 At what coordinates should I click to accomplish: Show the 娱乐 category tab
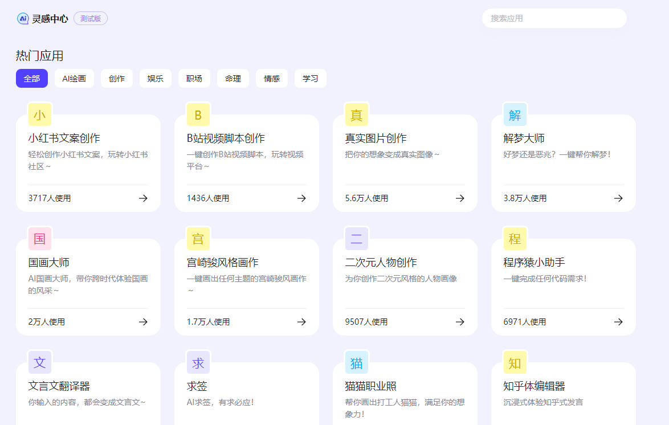point(156,79)
